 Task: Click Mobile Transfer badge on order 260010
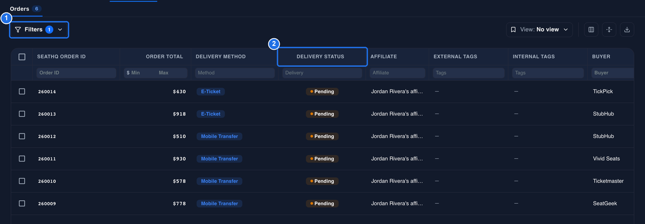point(219,181)
